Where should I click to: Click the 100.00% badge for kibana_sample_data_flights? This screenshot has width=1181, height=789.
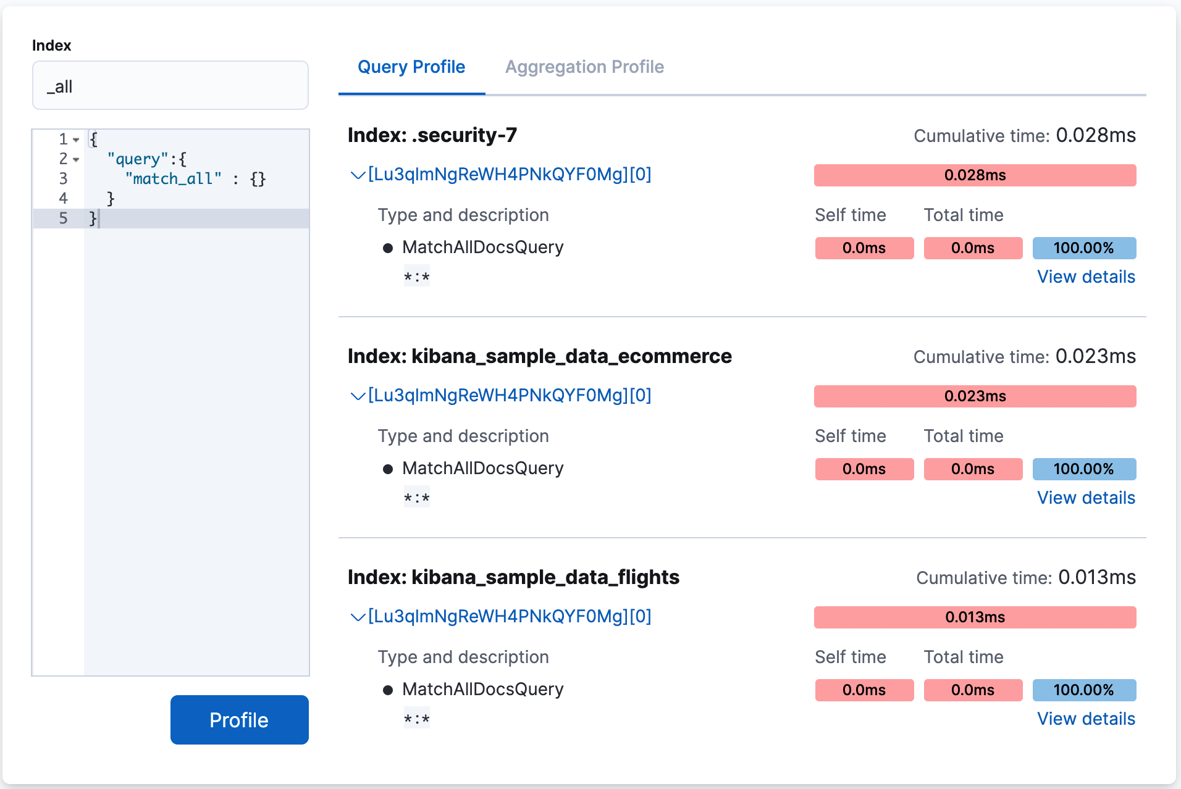coord(1084,690)
